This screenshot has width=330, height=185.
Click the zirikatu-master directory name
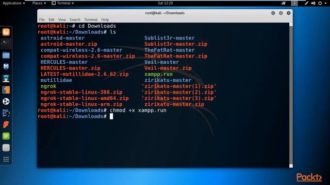pyautogui.click(x=168, y=80)
